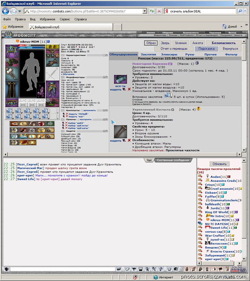The height and width of the screenshot is (281, 250).
Task: Click the Обновить button in player list
Action: 220,164
